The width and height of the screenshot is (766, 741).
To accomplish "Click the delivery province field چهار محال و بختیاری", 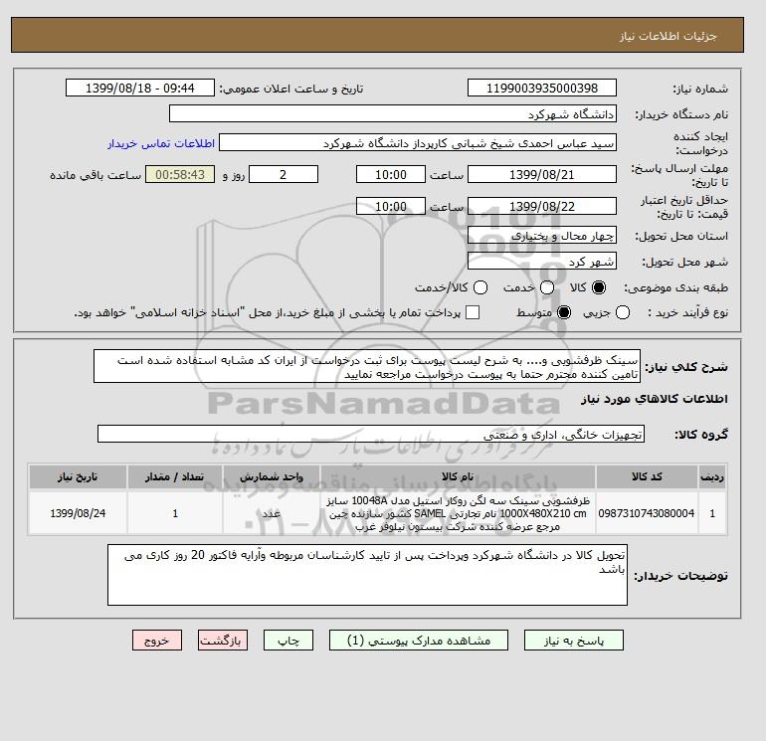I will 542,236.
